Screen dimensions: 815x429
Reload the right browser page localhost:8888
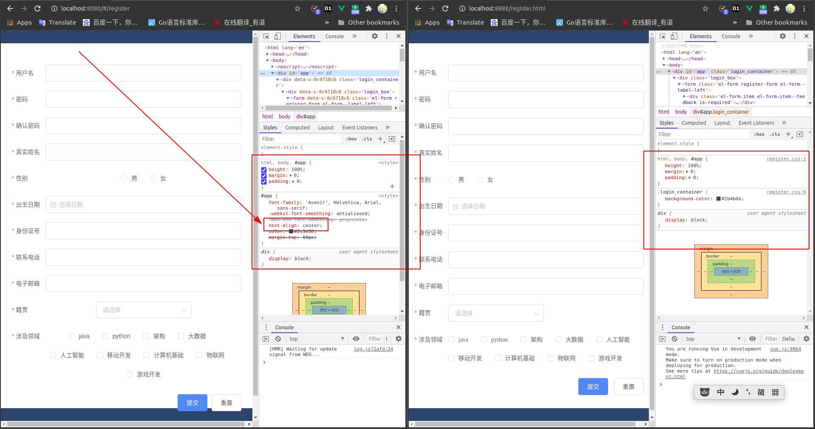[x=445, y=8]
